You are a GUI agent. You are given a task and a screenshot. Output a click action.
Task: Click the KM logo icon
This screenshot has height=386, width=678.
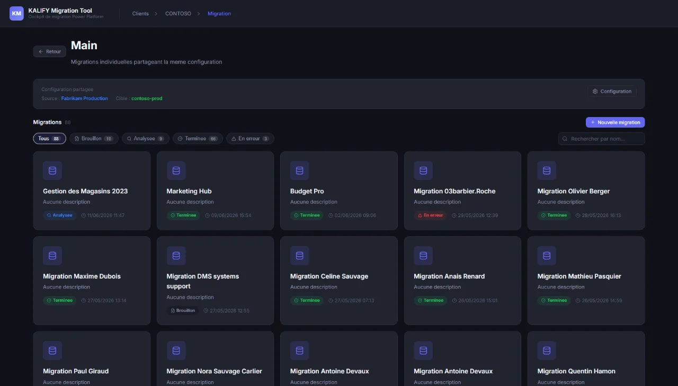pyautogui.click(x=16, y=13)
